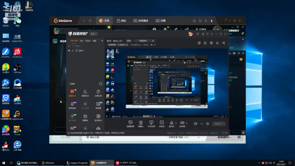Open layout box icon in stream header
This screenshot has height=166, width=295.
click(211, 43)
